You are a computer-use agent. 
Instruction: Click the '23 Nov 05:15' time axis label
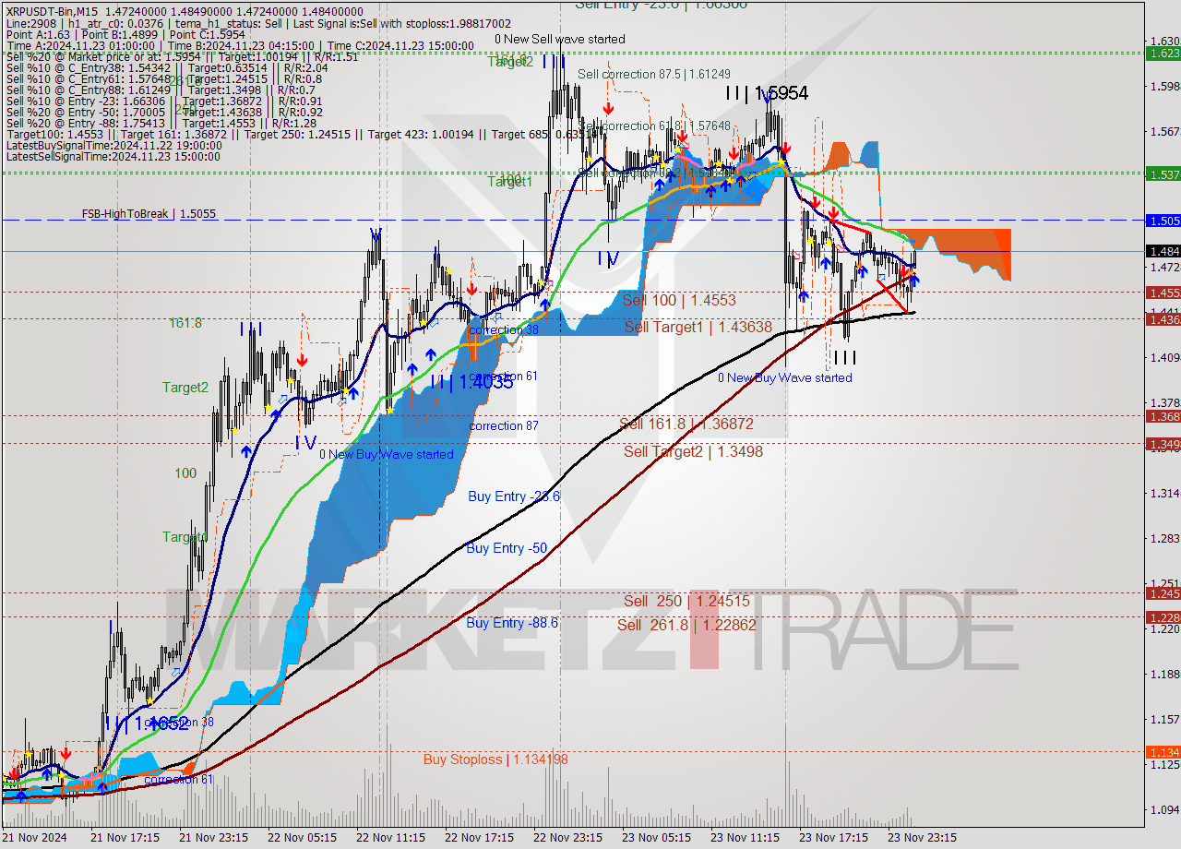(x=656, y=838)
